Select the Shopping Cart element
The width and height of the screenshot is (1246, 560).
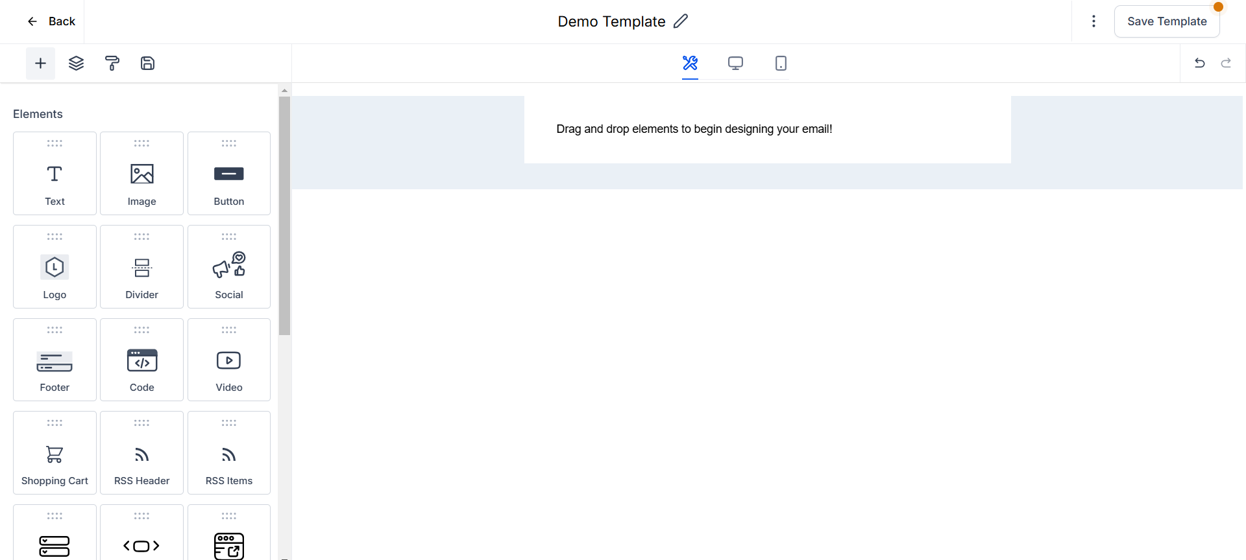point(55,453)
